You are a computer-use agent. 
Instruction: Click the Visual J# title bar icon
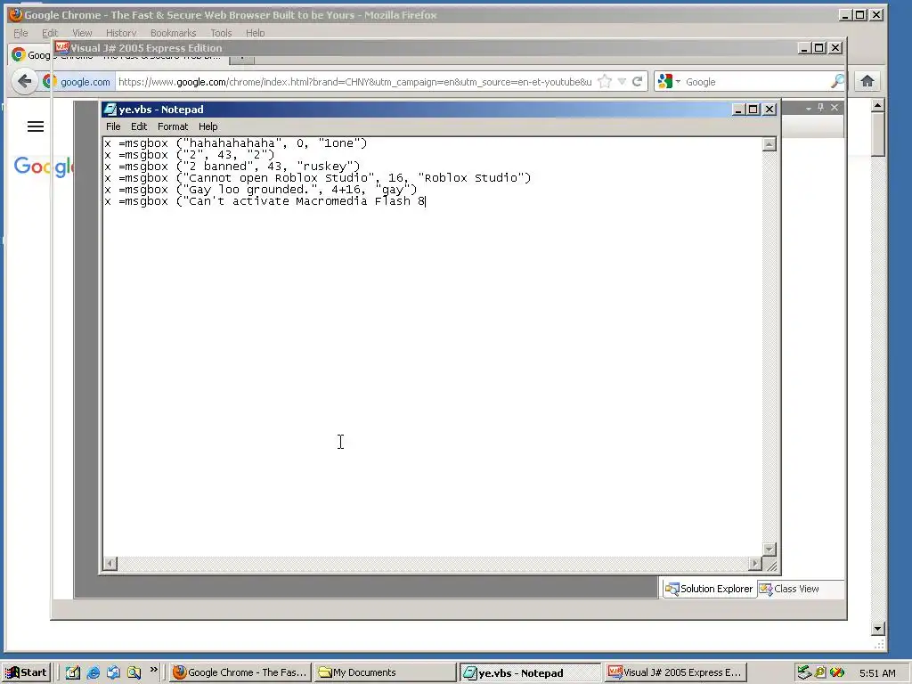coord(61,48)
